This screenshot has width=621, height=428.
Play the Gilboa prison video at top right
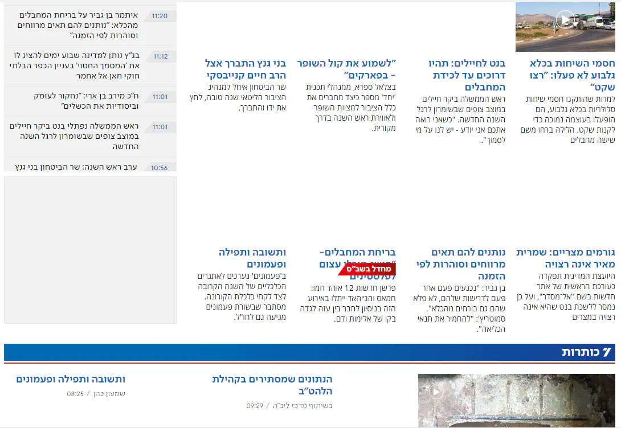click(565, 20)
